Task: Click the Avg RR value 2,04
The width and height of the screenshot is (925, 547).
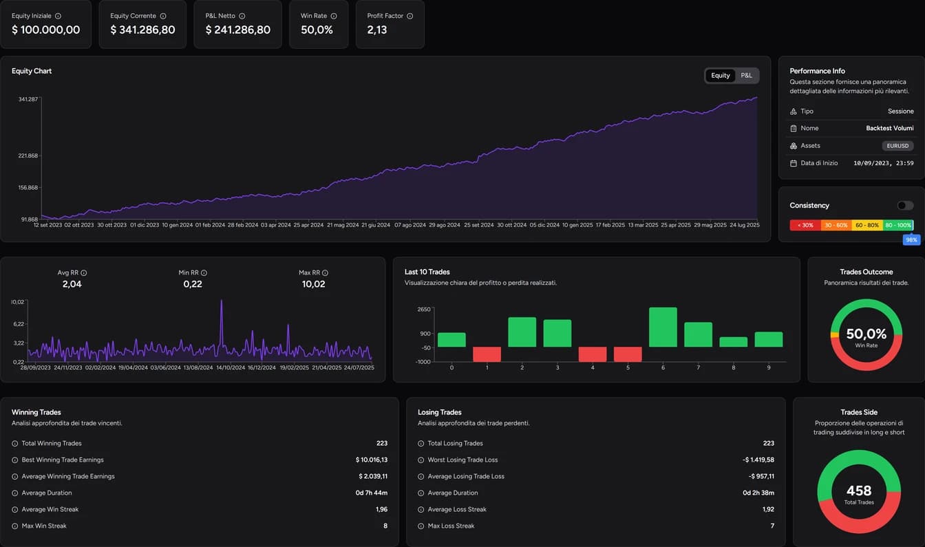Action: (72, 284)
